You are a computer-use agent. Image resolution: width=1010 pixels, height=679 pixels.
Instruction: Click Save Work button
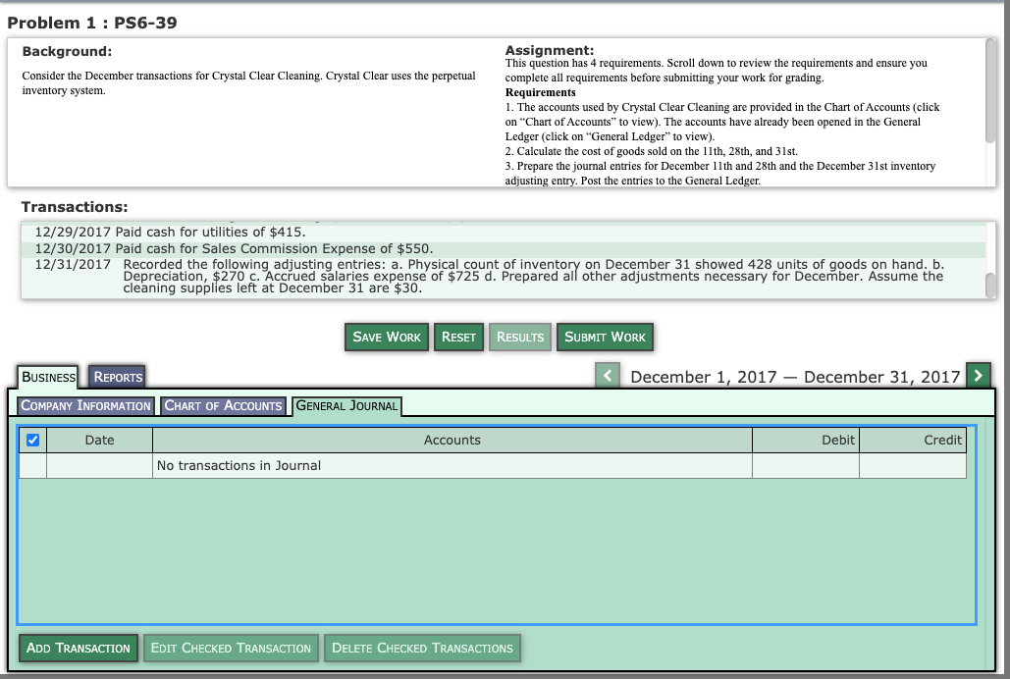387,337
